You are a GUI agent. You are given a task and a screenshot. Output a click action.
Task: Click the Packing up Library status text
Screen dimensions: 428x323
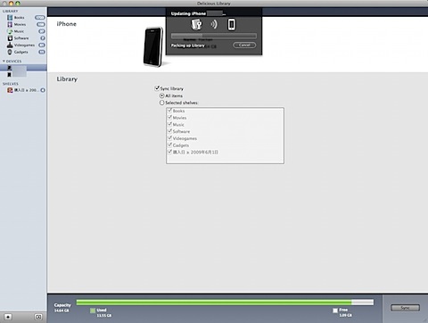188,46
